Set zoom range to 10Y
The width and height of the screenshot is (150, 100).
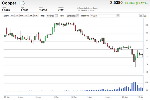coord(36,16)
